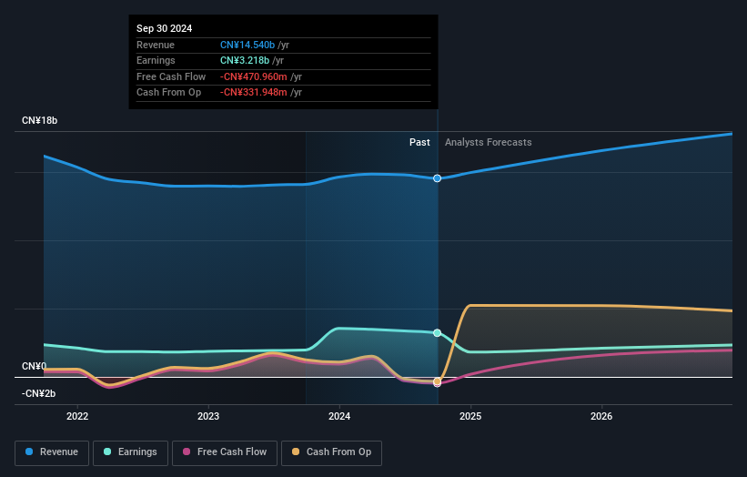This screenshot has width=747, height=477.
Task: Click the Past section label
Action: (x=419, y=142)
